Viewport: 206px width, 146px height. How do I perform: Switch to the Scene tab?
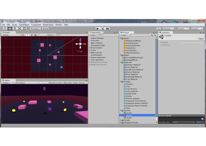tap(7, 33)
